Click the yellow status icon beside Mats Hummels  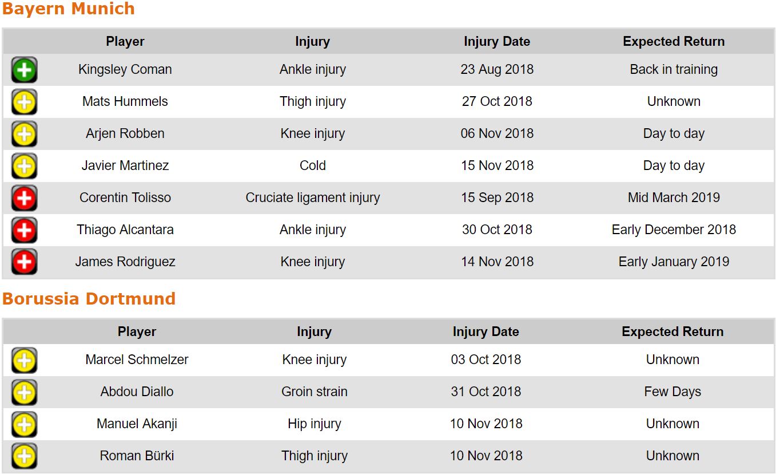pyautogui.click(x=24, y=102)
